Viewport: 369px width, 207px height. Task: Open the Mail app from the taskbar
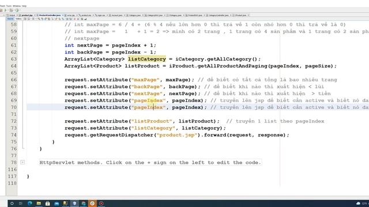(x=57, y=203)
